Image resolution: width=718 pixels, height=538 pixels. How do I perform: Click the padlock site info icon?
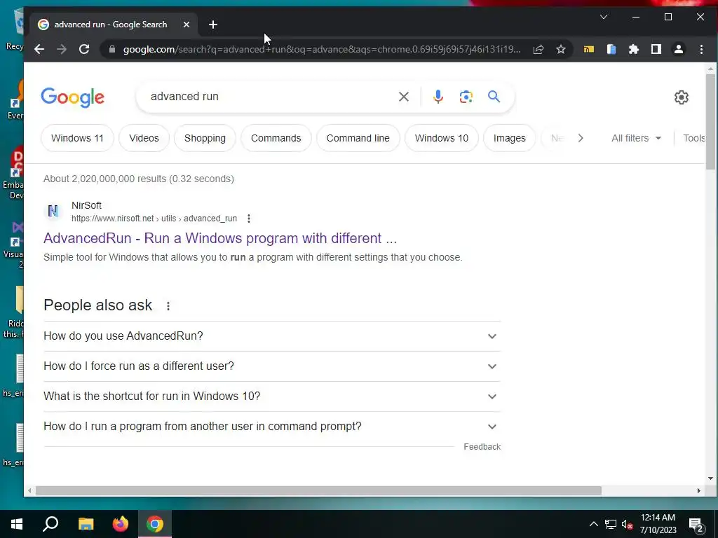(111, 49)
